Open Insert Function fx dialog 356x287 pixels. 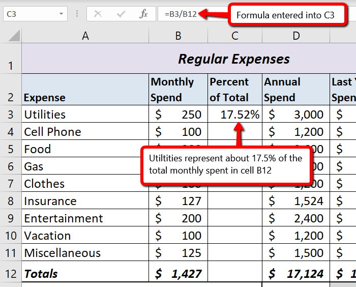click(144, 14)
